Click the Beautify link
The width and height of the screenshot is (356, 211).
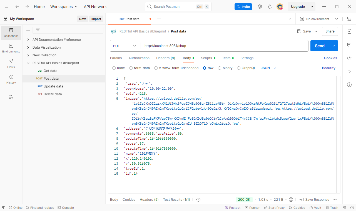[328, 68]
